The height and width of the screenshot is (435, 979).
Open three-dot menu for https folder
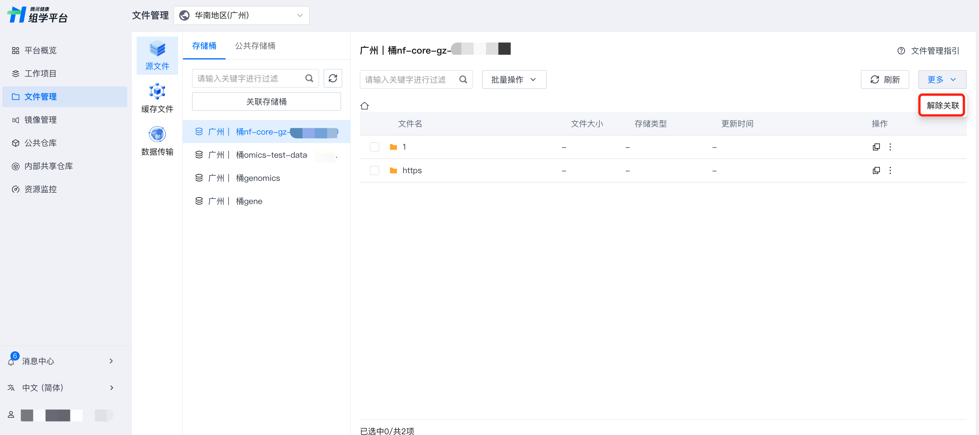pos(890,170)
